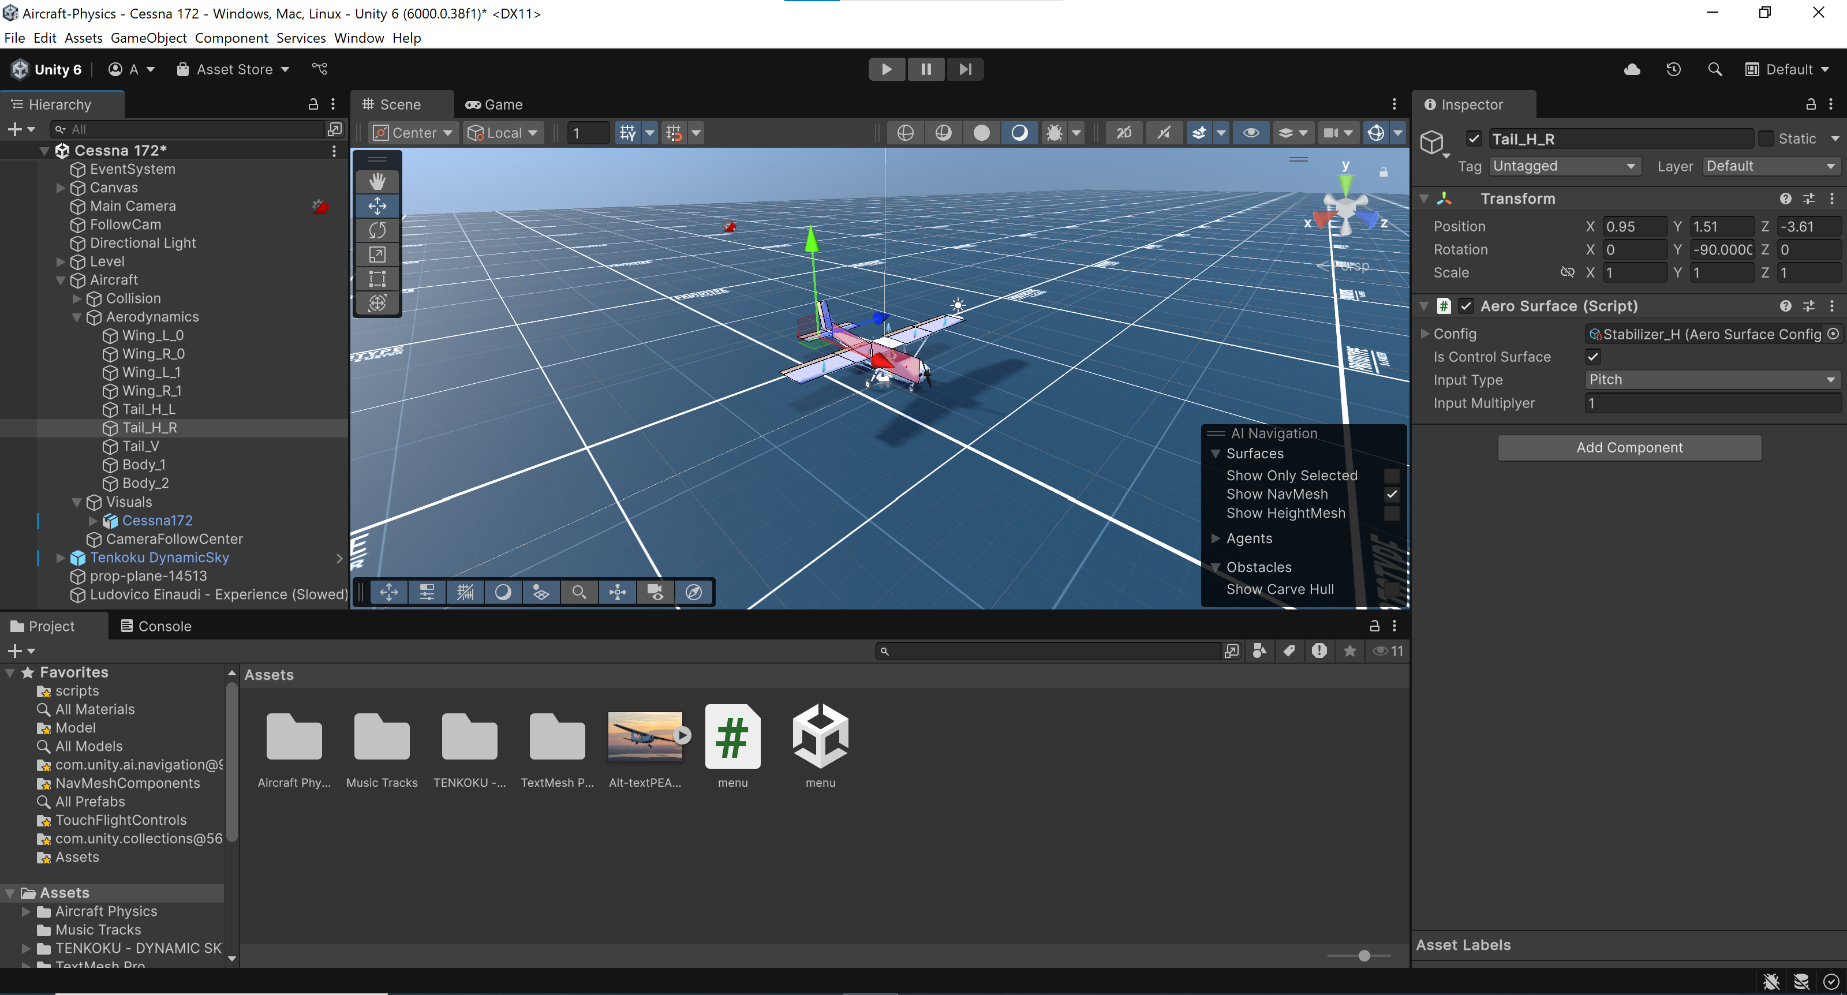The height and width of the screenshot is (995, 1847).
Task: Expand the Agents section in AI Navigation
Action: click(1216, 538)
